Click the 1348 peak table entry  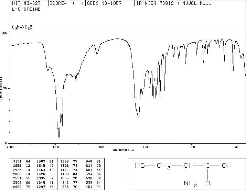(45, 183)
